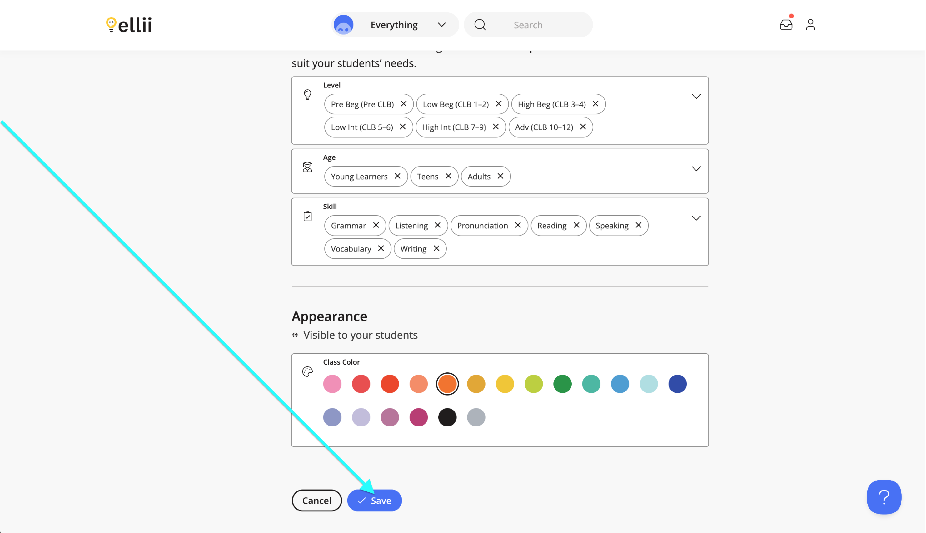Viewport: 926px width, 533px height.
Task: Expand the Skill dropdown chevron
Action: [696, 218]
